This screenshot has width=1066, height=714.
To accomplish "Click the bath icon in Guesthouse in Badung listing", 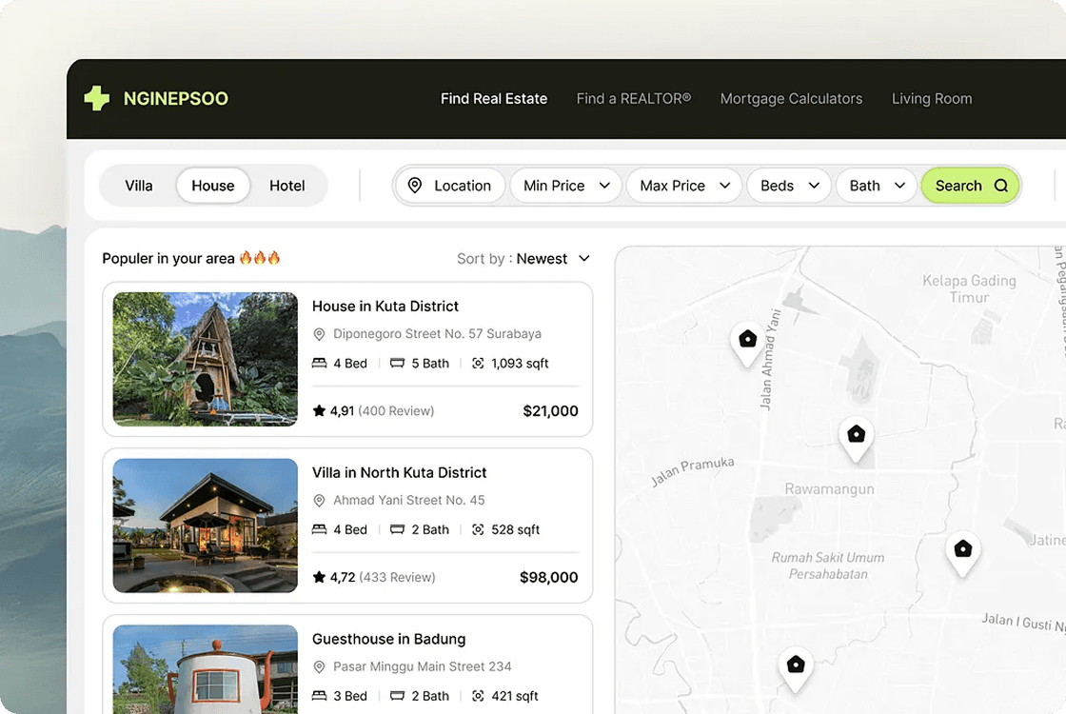I will click(x=397, y=696).
